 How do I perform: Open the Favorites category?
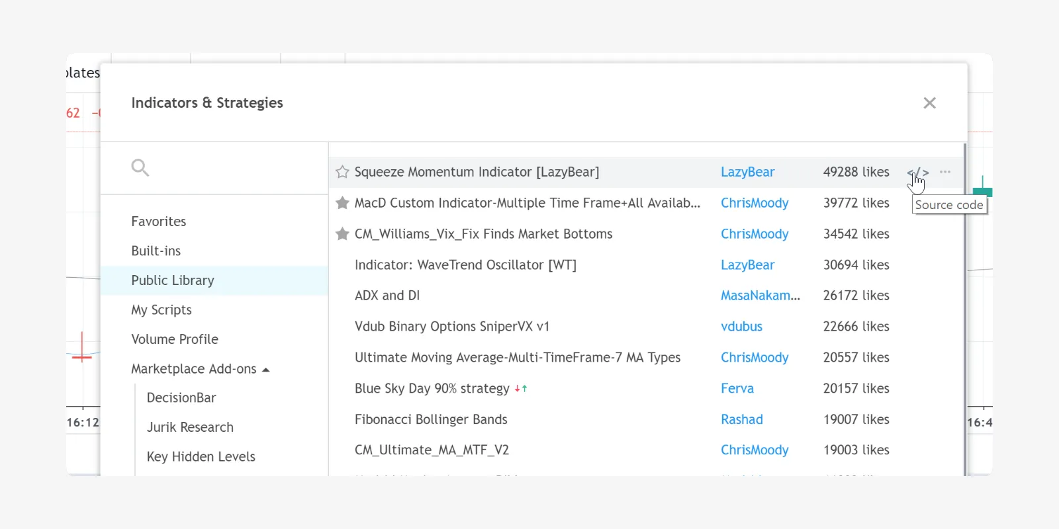[159, 222]
